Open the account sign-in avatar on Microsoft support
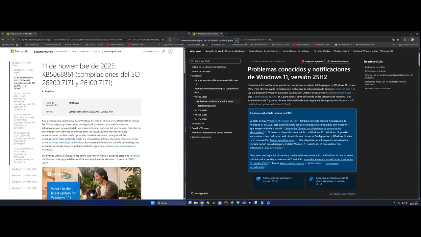 (x=170, y=51)
